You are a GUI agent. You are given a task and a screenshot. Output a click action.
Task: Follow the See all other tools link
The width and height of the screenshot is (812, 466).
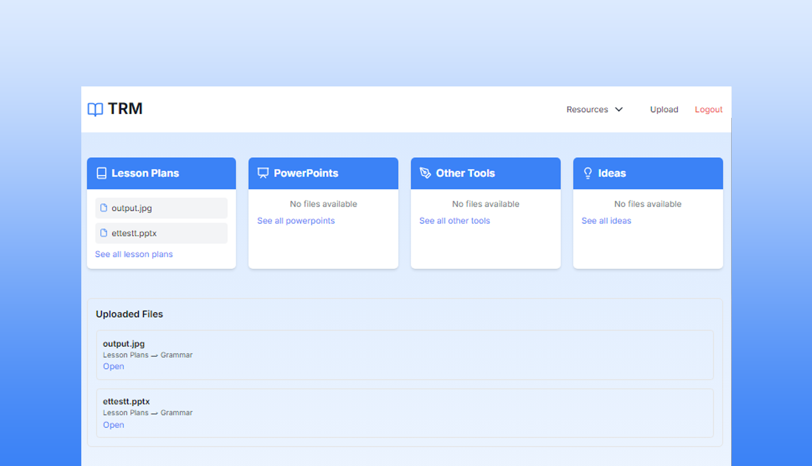click(x=454, y=221)
